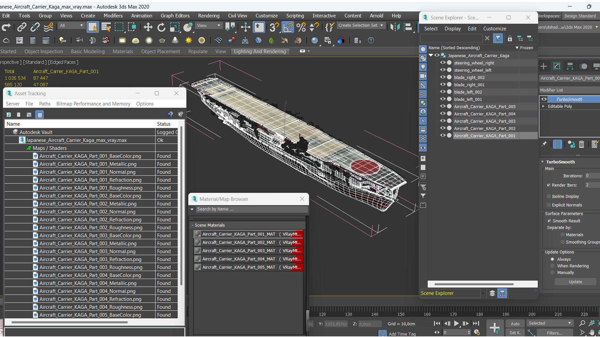Click the Set Key large plus button
Viewport: 600px width, 337px height.
pyautogui.click(x=495, y=328)
